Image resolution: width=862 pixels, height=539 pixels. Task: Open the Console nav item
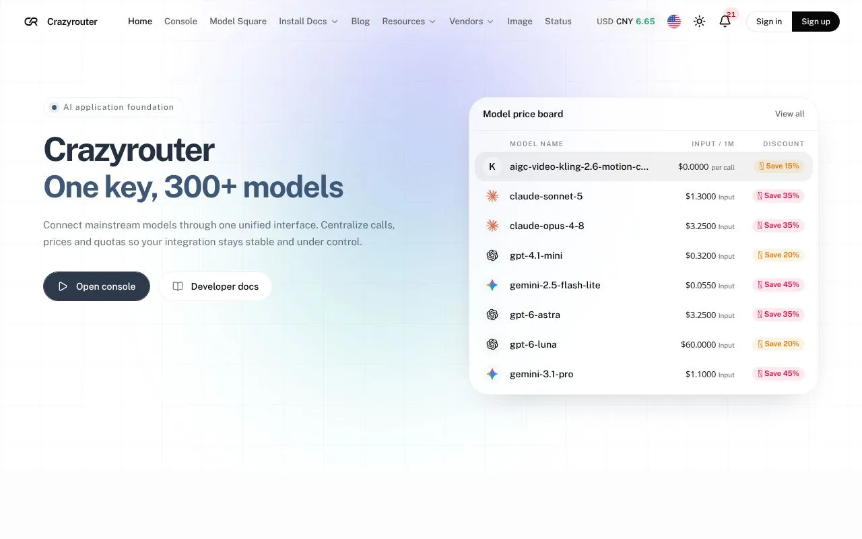(x=180, y=22)
